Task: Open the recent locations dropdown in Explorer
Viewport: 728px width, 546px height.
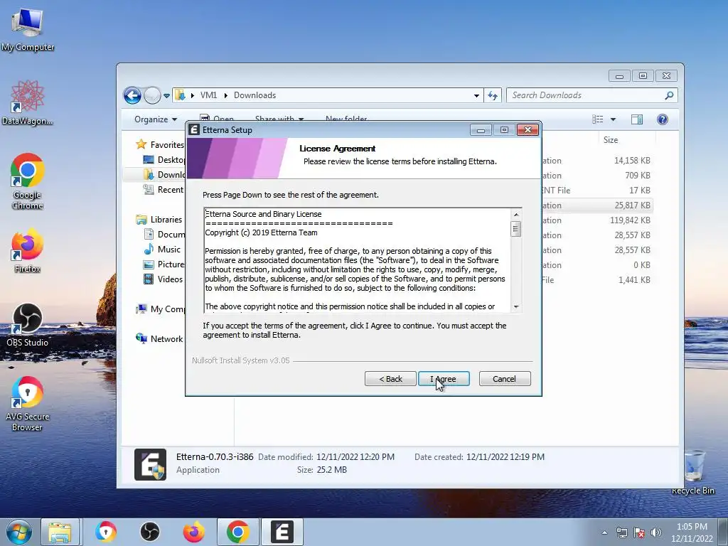Action: (x=166, y=96)
